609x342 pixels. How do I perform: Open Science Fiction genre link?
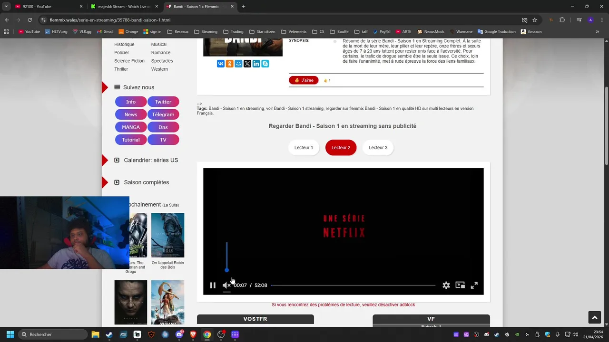click(x=129, y=61)
